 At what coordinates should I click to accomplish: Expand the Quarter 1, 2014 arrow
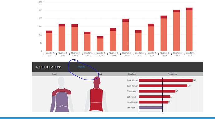(x=146, y=54)
